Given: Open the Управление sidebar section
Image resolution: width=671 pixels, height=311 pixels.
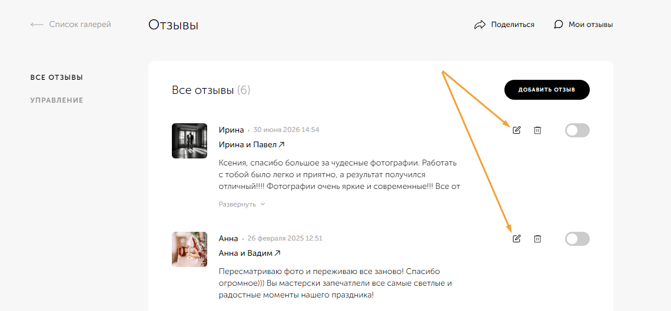Looking at the screenshot, I should tap(57, 101).
